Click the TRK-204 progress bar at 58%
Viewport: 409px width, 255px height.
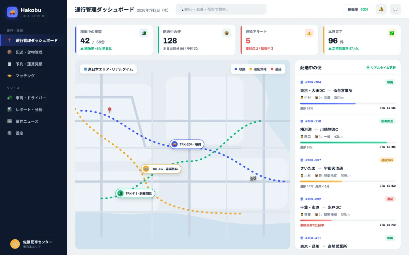click(348, 103)
